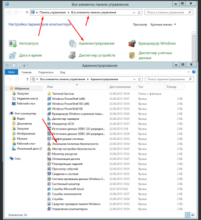Click the Terminal Services folder icon
The image size is (201, 220).
49,94
